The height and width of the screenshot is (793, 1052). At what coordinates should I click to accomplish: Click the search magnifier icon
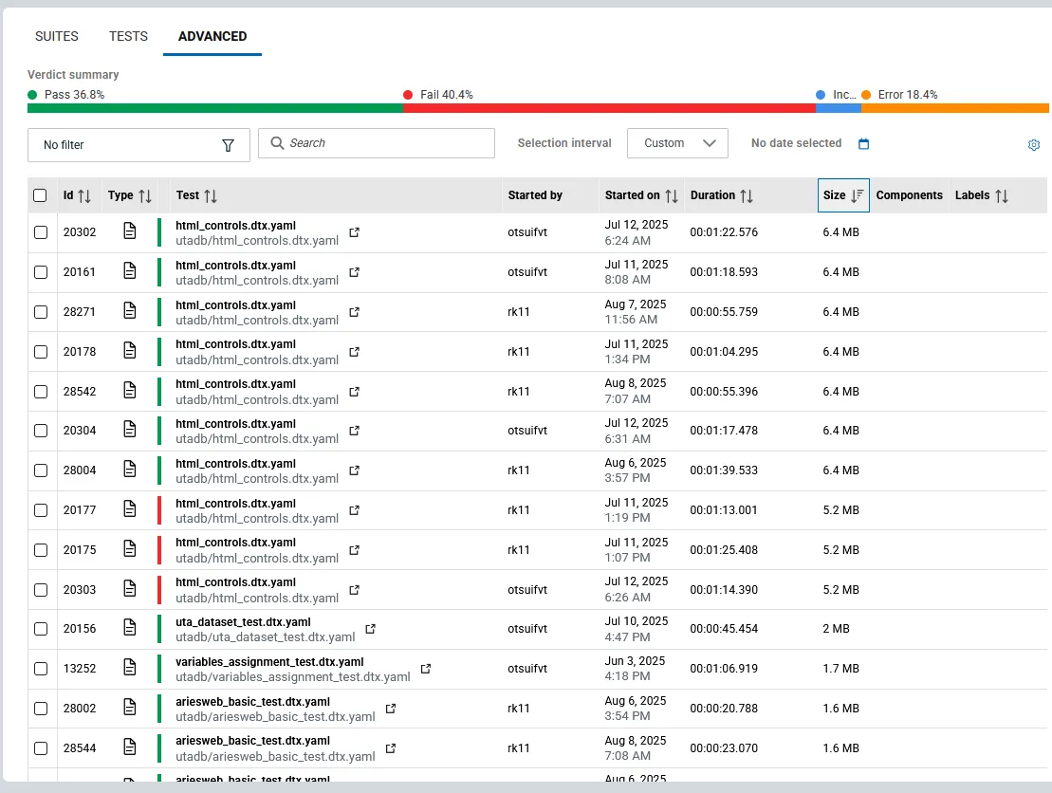click(279, 143)
